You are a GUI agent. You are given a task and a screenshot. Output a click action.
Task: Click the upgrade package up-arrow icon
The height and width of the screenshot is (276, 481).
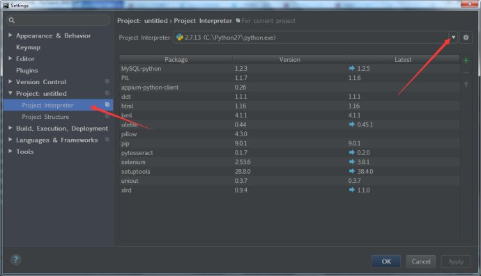pos(466,84)
